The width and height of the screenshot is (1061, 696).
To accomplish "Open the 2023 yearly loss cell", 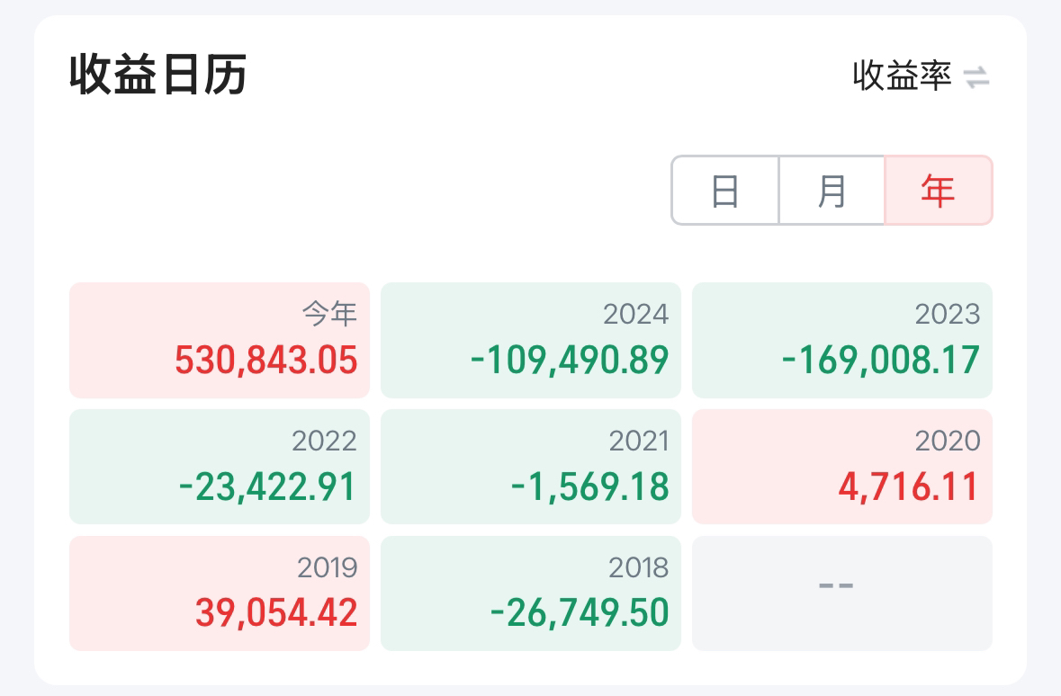I will [842, 340].
